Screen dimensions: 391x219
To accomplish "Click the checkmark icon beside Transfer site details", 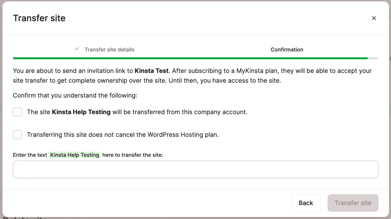I will click(77, 49).
